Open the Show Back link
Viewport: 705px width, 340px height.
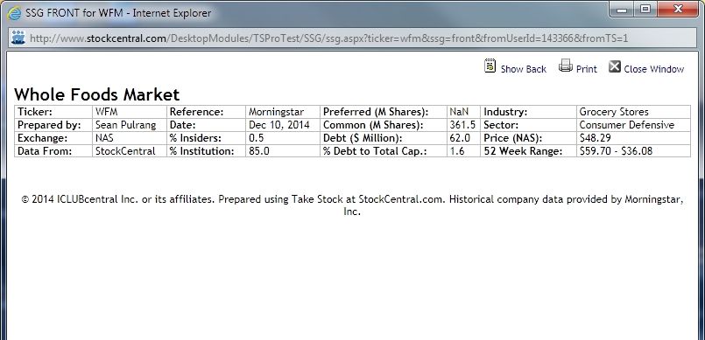[x=524, y=69]
